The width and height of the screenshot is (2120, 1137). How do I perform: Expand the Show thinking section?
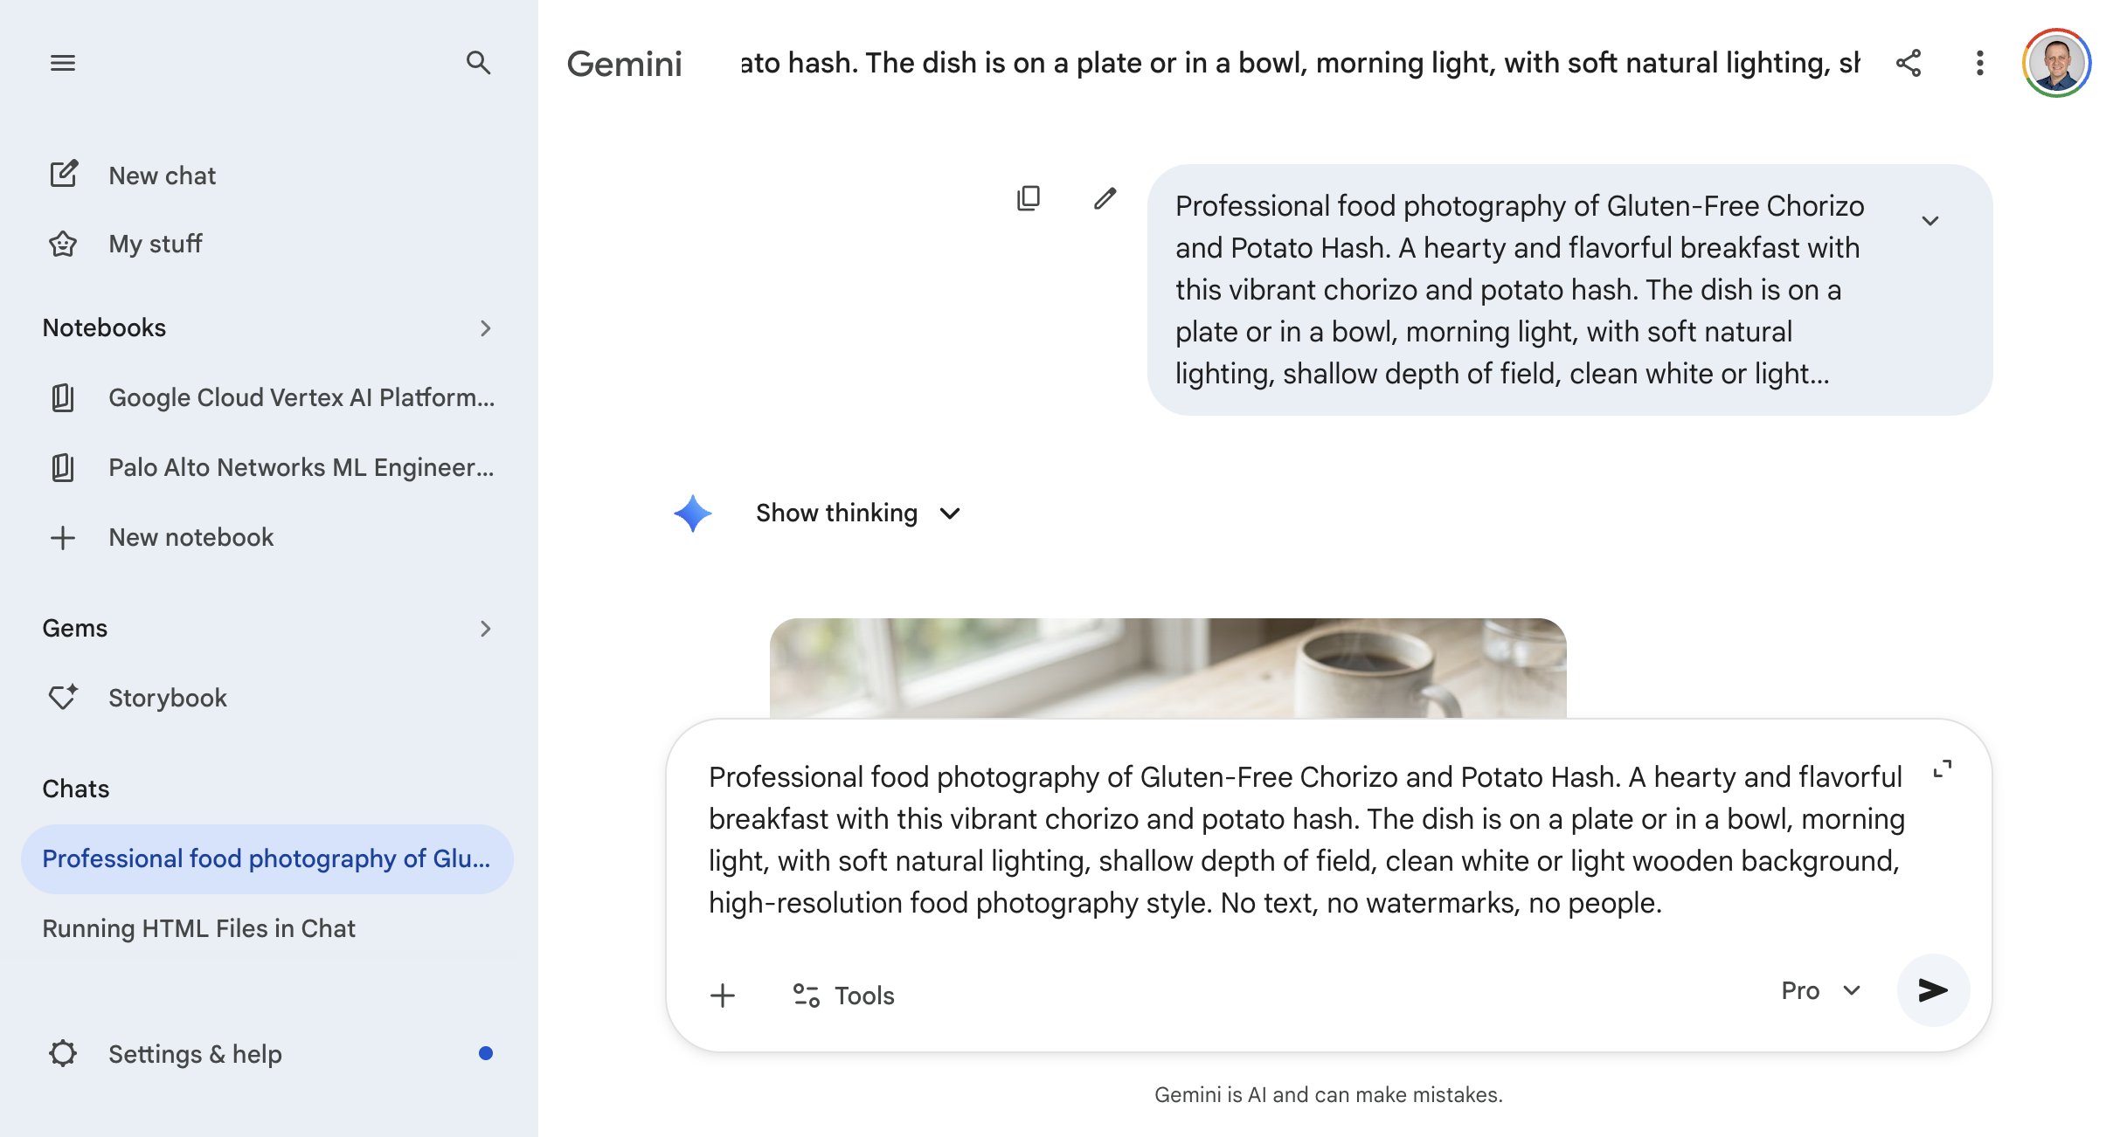[x=857, y=513]
